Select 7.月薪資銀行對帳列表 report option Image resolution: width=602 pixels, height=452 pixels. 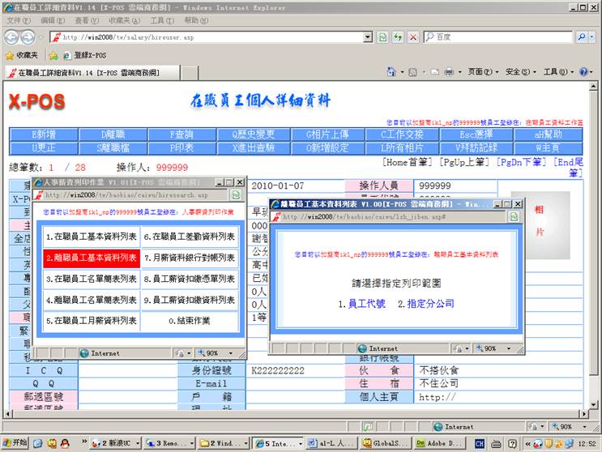(x=190, y=258)
